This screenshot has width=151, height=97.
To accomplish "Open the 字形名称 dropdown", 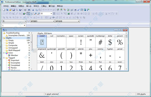I will pyautogui.click(x=79, y=21).
